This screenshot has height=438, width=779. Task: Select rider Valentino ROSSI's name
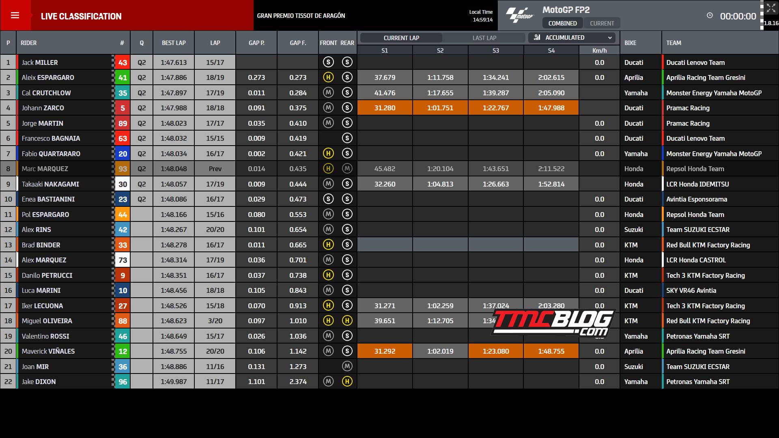(45, 336)
